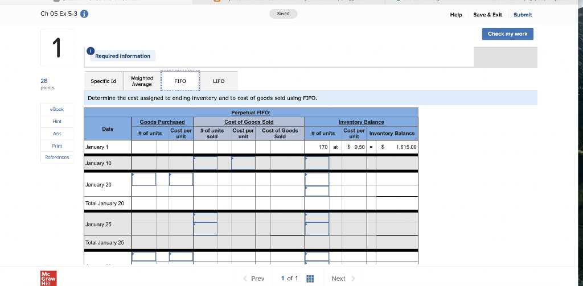Click January 10 cost per unit sold field
The width and height of the screenshot is (583, 286).
243,163
